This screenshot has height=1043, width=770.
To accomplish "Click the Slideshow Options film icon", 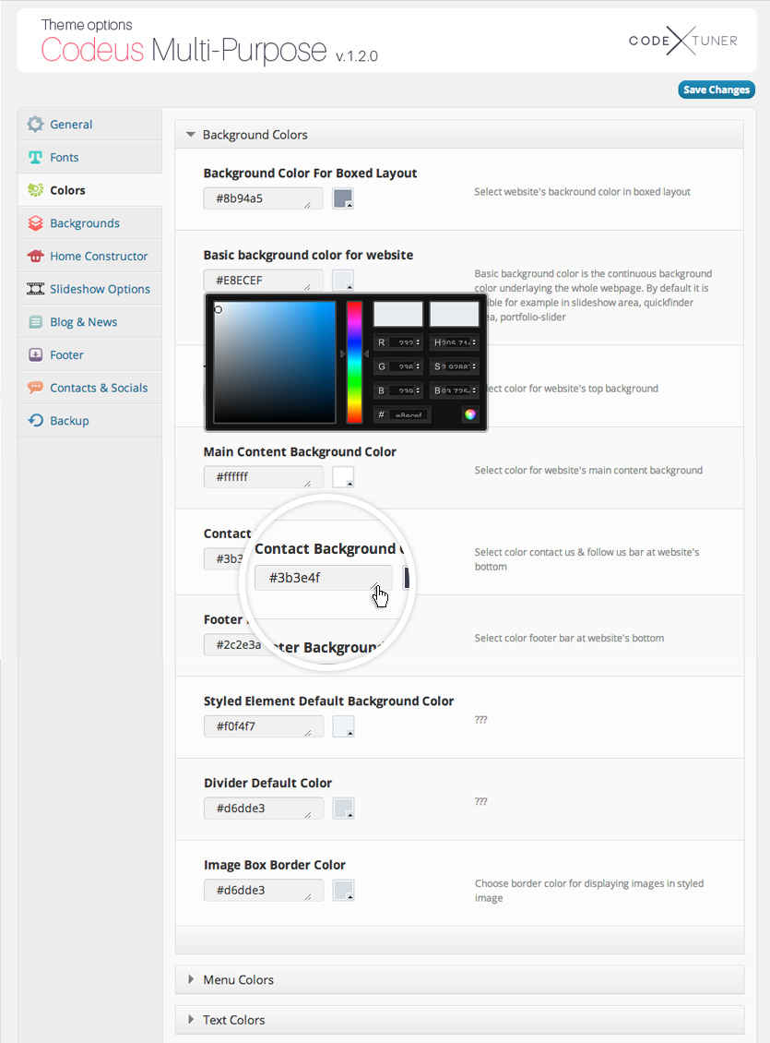I will coord(35,289).
